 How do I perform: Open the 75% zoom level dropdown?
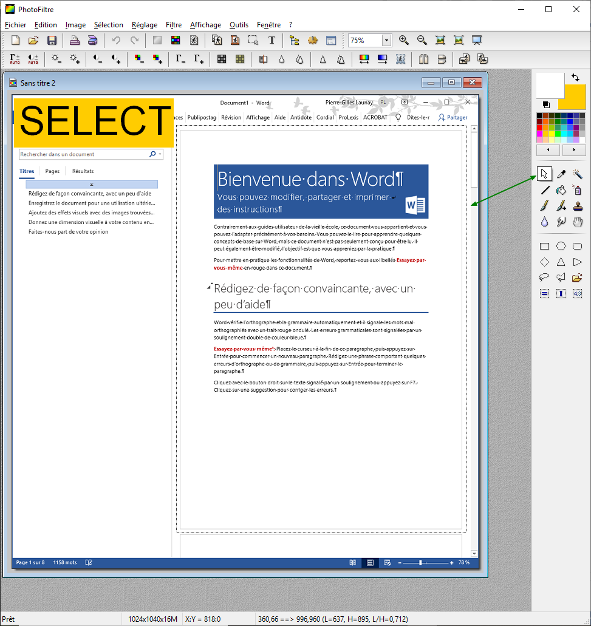point(386,41)
